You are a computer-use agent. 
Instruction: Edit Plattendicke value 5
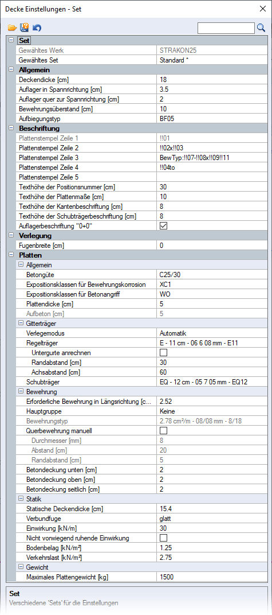click(x=211, y=304)
